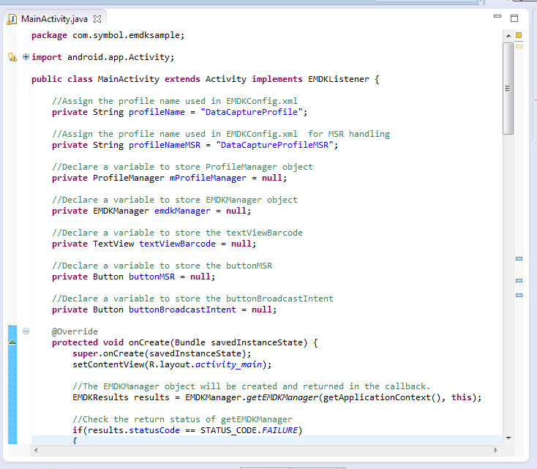Click the yellow warning square atop the overview ruler

coord(519,34)
